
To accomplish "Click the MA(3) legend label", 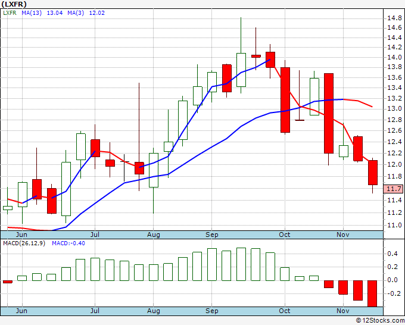I will pos(76,12).
